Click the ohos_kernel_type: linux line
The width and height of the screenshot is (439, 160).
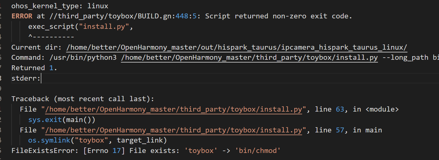click(60, 6)
